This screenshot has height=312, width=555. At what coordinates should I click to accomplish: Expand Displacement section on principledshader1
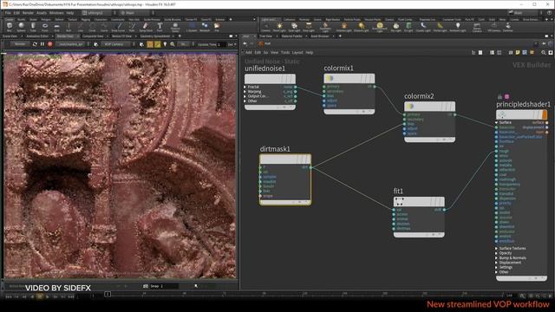click(496, 263)
